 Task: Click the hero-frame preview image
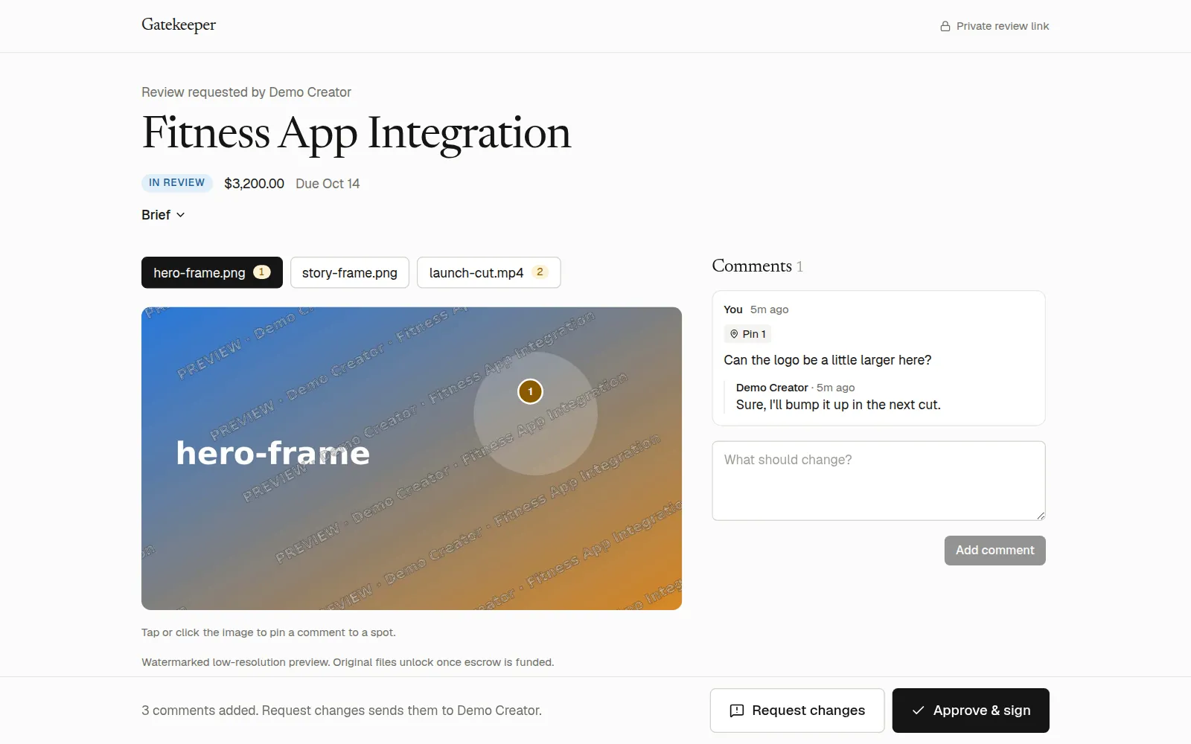click(x=412, y=458)
